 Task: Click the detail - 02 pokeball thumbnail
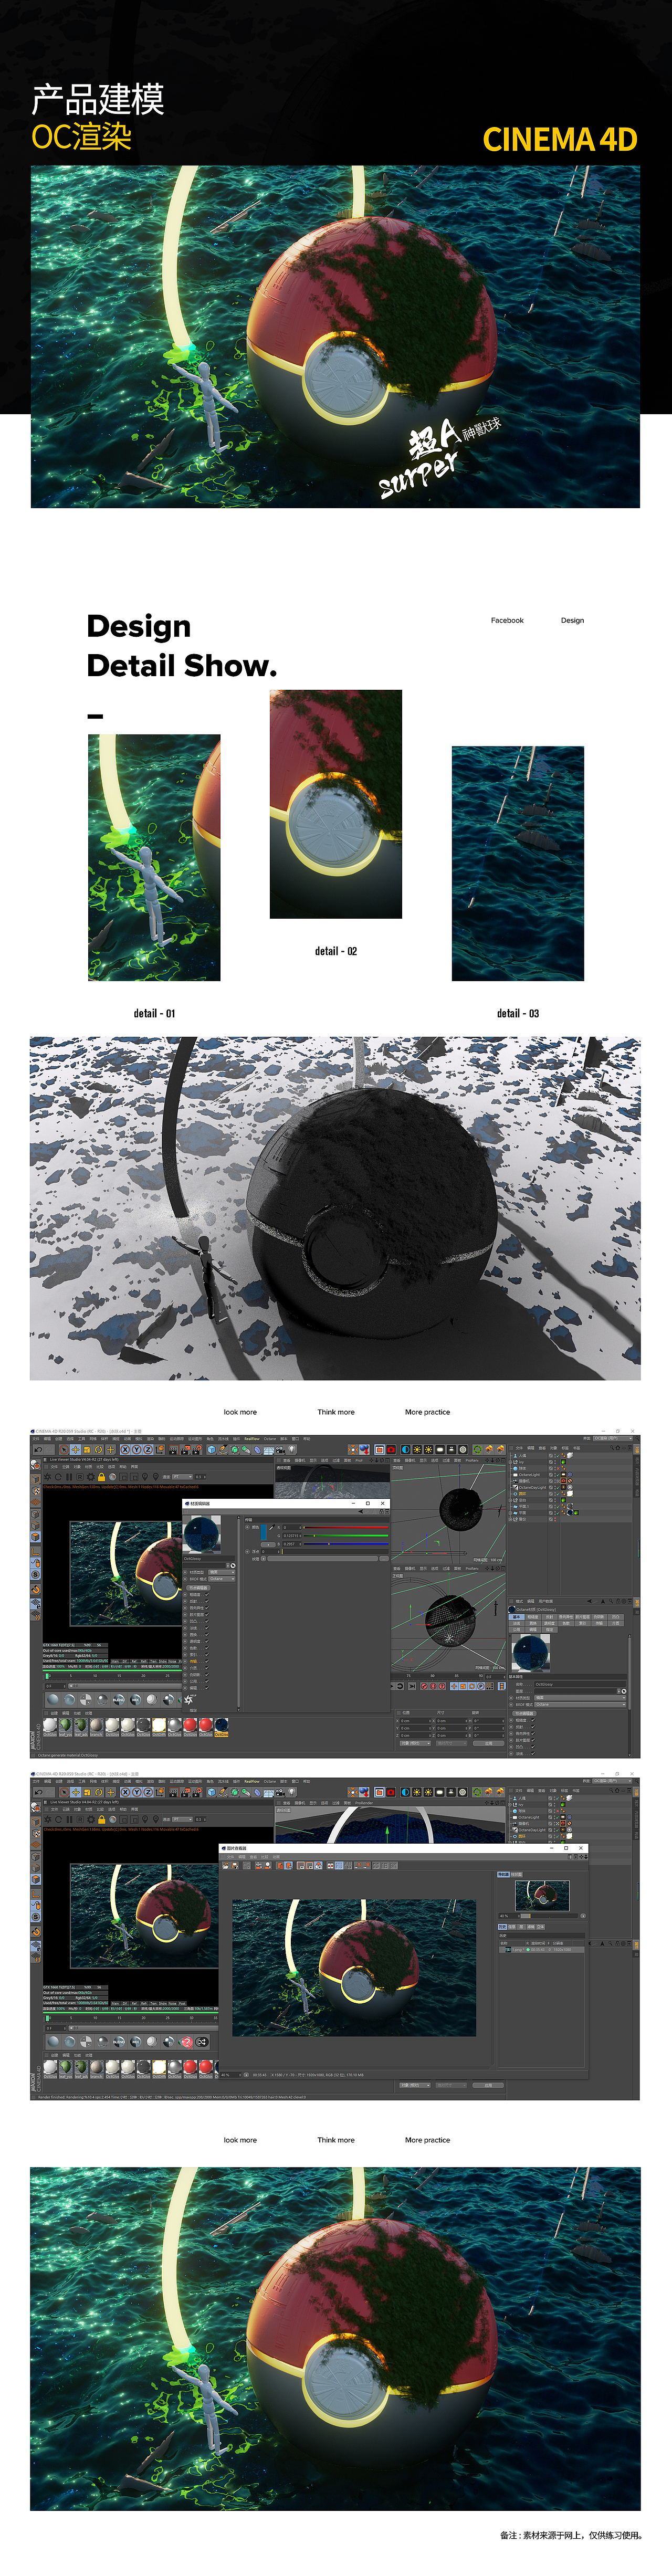336,804
